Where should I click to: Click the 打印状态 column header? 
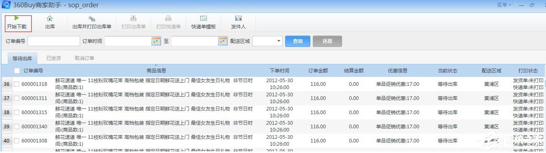pyautogui.click(x=528, y=71)
